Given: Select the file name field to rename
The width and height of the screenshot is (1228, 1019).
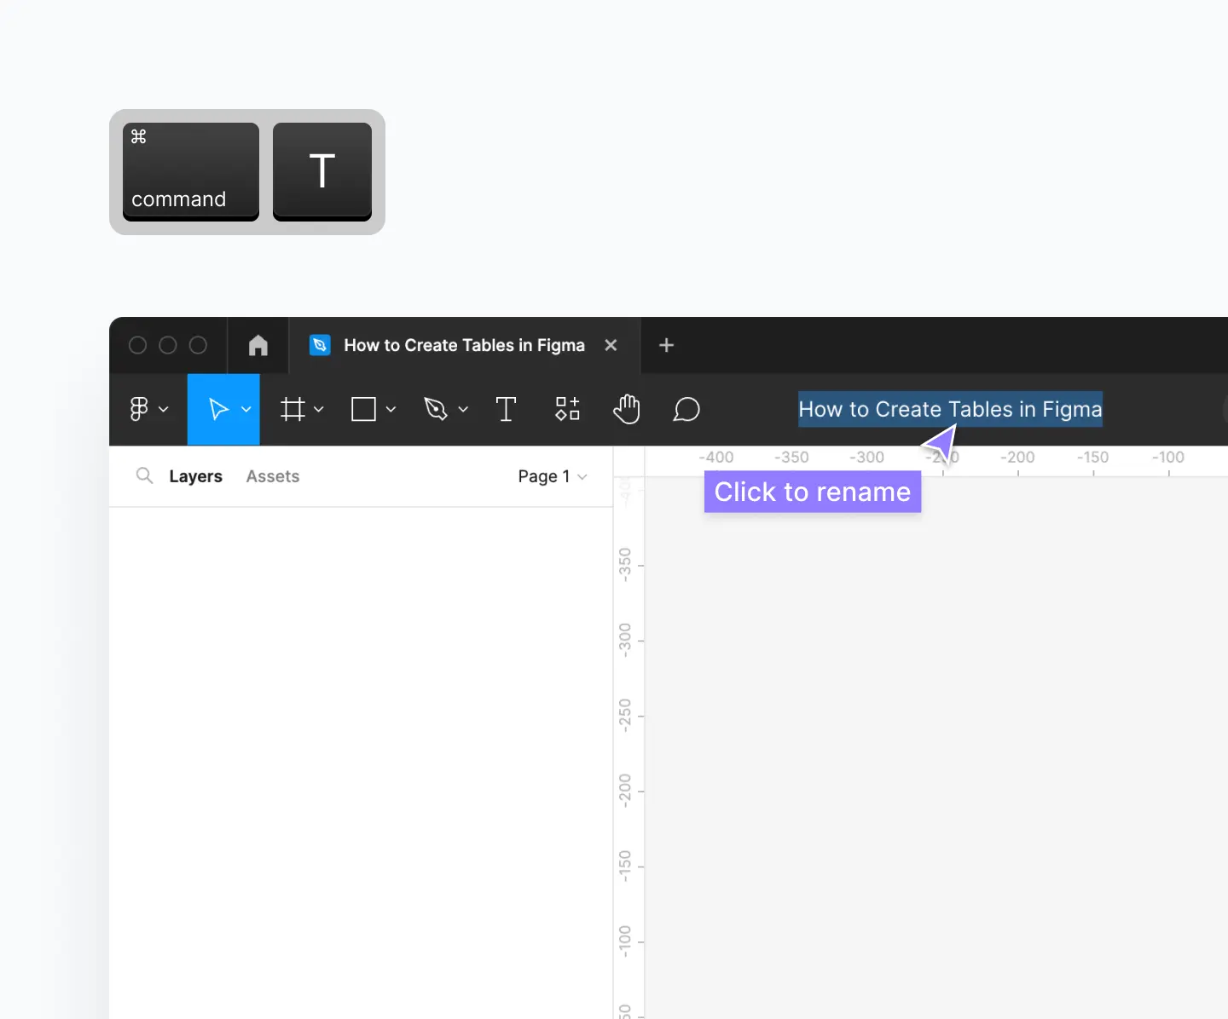Looking at the screenshot, I should (948, 409).
